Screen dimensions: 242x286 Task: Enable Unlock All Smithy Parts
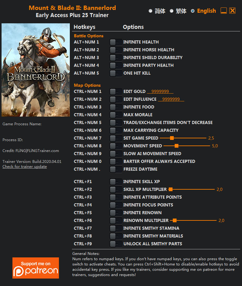point(116,244)
